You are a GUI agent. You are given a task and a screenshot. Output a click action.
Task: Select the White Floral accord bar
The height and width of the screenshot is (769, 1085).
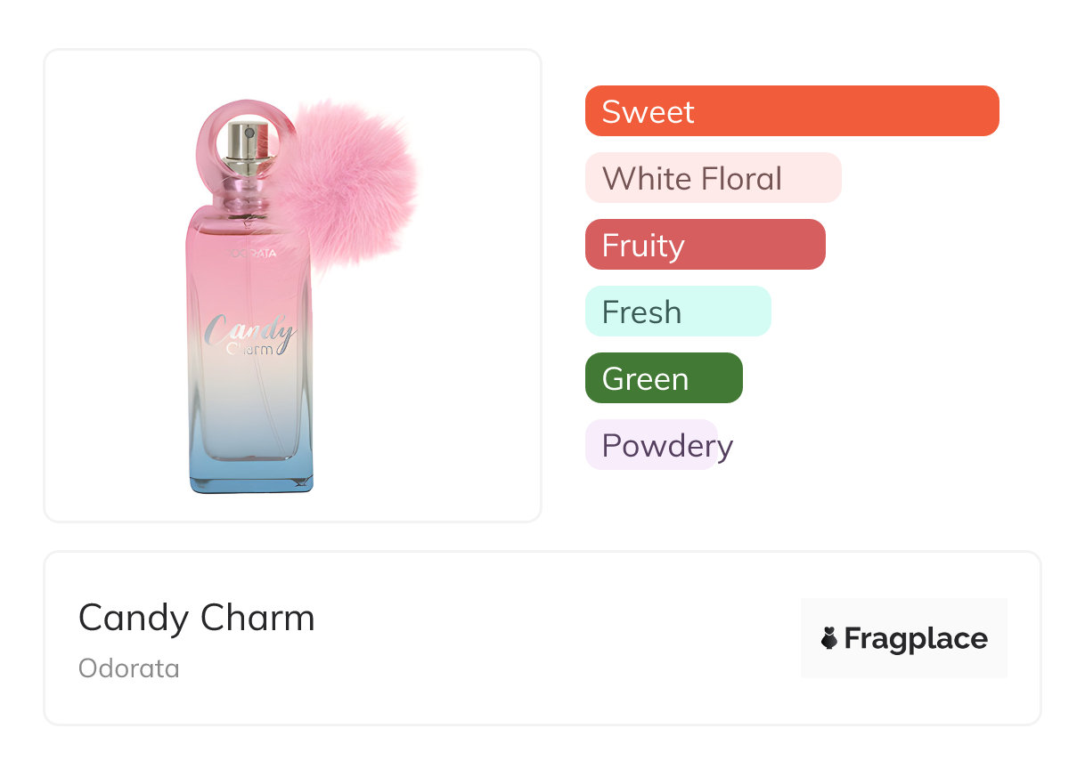713,178
